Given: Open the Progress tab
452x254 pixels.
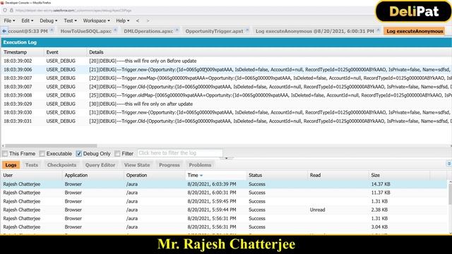Looking at the screenshot, I should click(x=169, y=165).
